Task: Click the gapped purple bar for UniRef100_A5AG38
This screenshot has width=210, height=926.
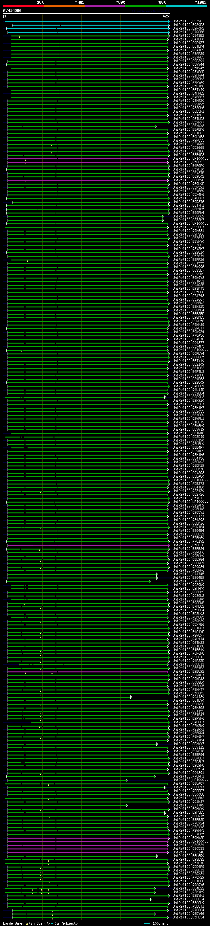Action: [x=89, y=545]
